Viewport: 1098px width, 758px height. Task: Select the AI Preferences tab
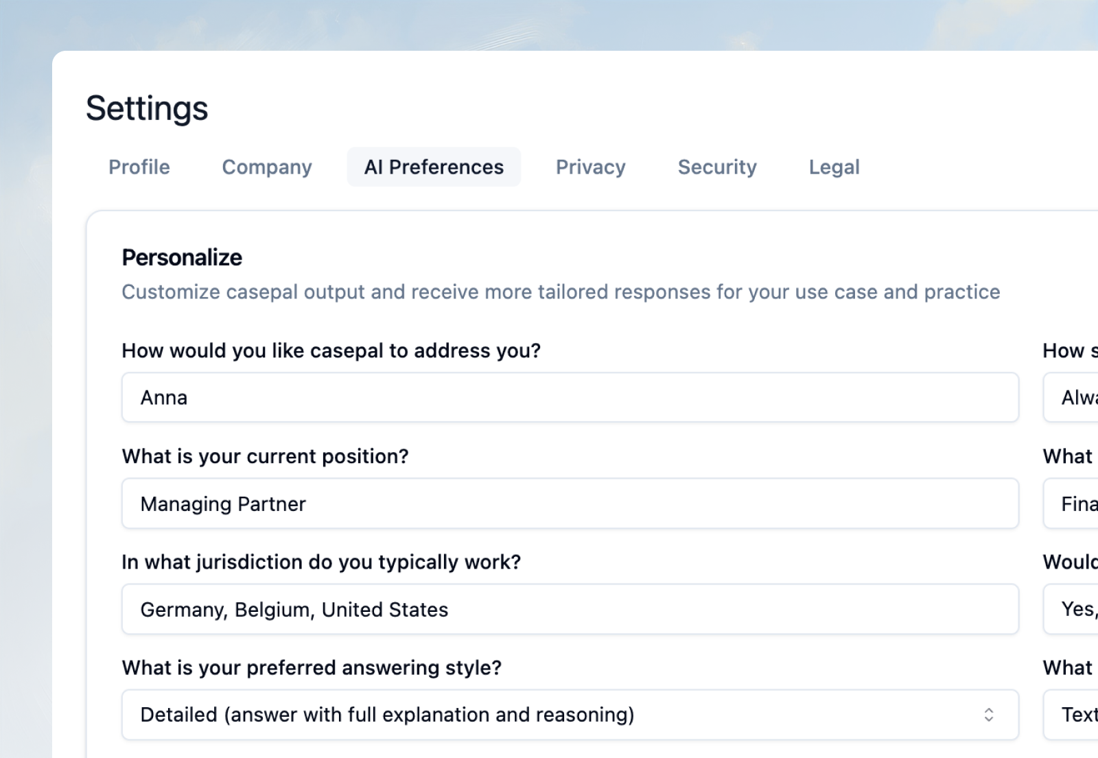434,167
